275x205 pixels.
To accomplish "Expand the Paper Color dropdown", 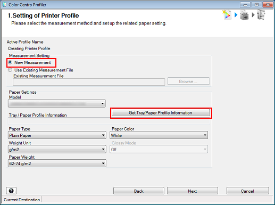I will click(159, 135).
